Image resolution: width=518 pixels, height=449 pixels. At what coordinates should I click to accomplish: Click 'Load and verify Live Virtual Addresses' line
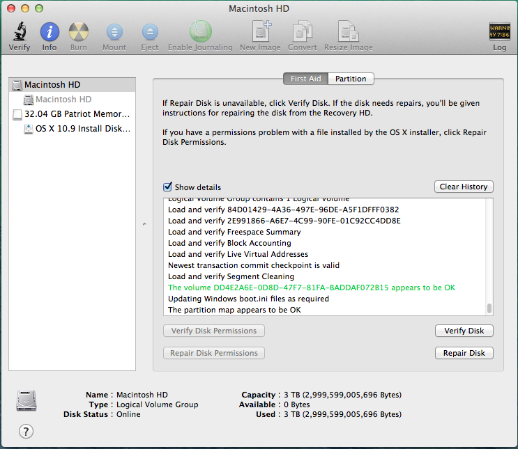pyautogui.click(x=238, y=254)
